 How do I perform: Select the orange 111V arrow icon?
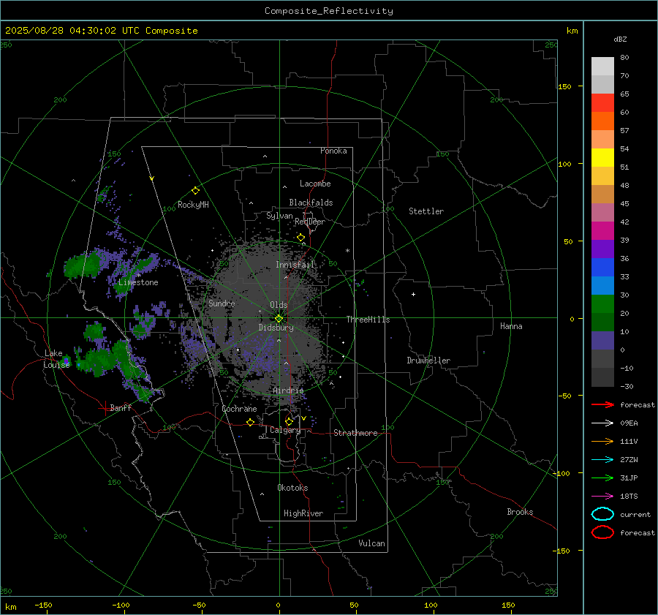(602, 441)
